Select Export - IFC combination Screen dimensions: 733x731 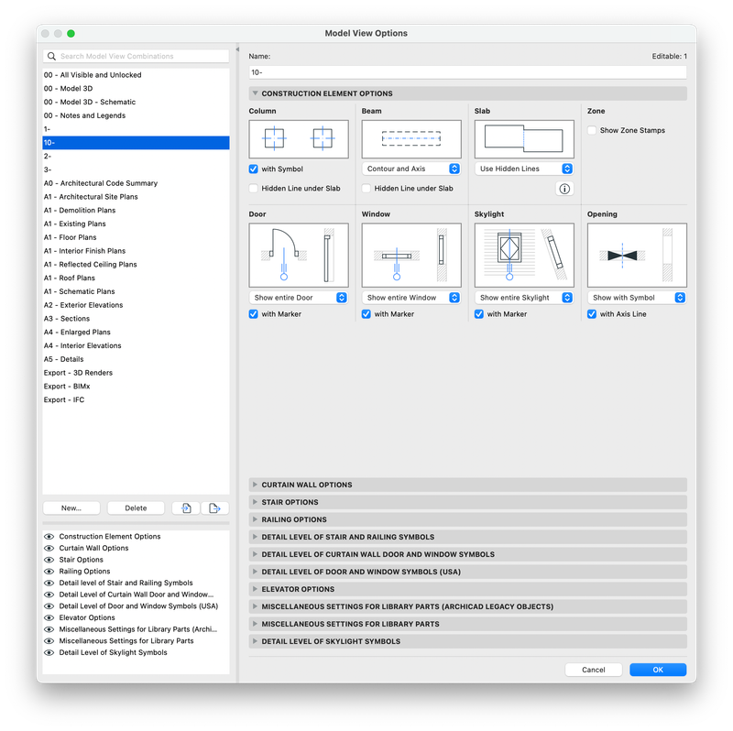pyautogui.click(x=136, y=400)
